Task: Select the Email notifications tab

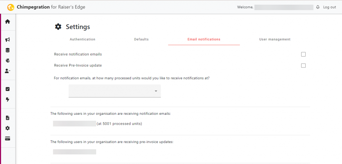Action: point(204,39)
